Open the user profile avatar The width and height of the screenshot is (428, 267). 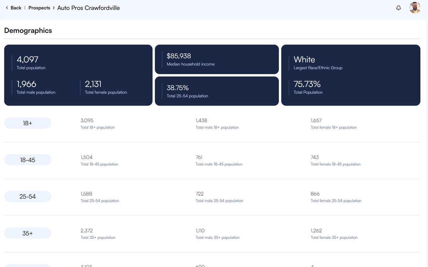tap(415, 8)
